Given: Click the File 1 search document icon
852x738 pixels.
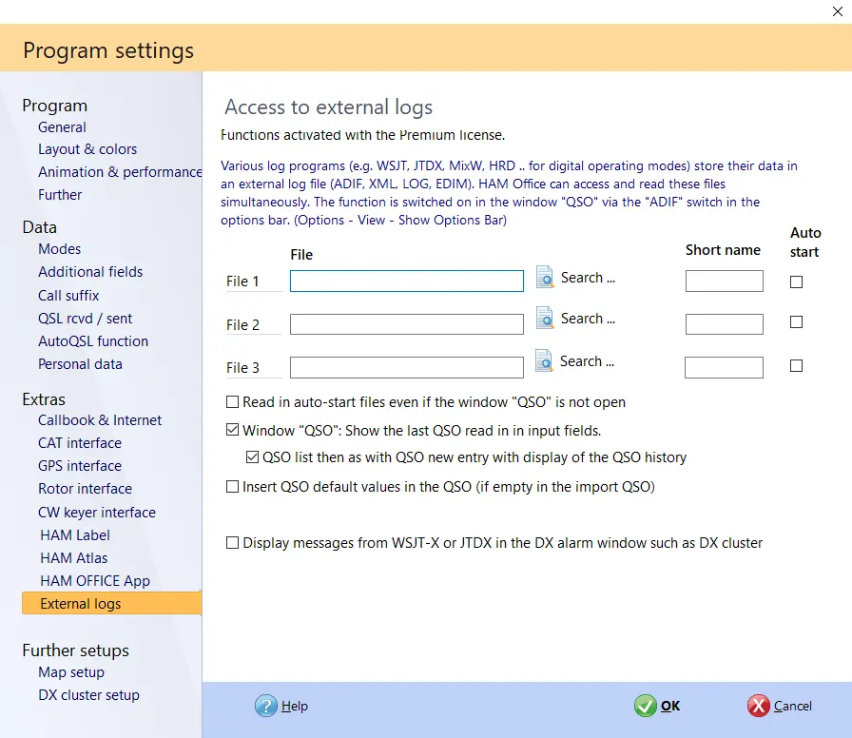Looking at the screenshot, I should [x=545, y=277].
